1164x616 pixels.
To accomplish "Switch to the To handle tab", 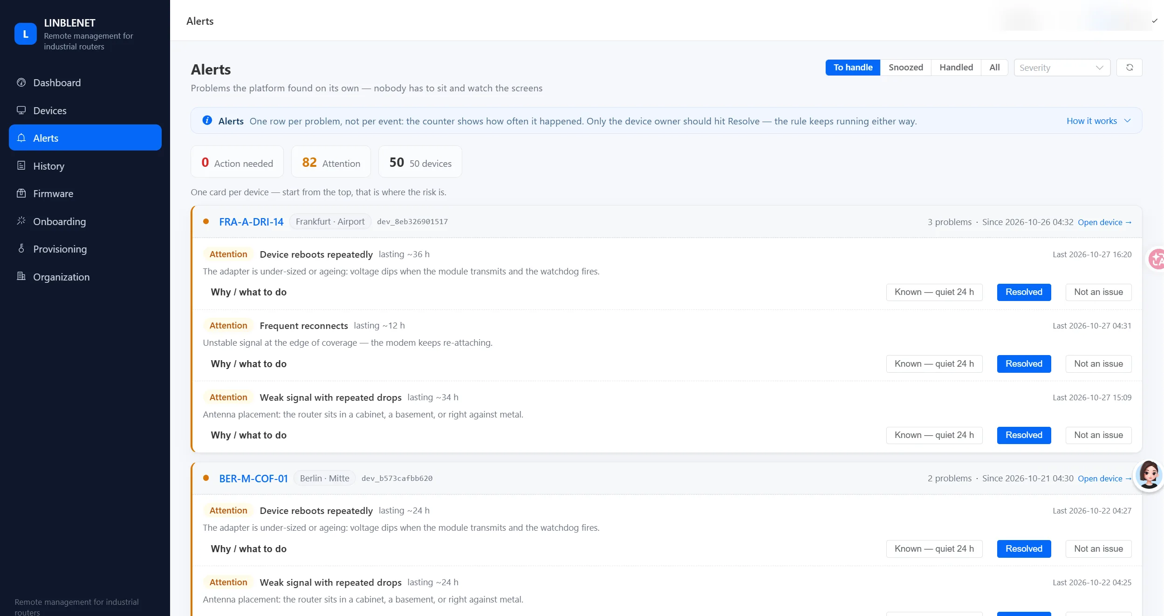I will (853, 68).
